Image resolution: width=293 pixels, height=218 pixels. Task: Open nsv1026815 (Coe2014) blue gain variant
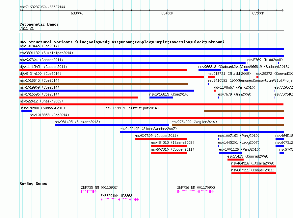point(161,98)
